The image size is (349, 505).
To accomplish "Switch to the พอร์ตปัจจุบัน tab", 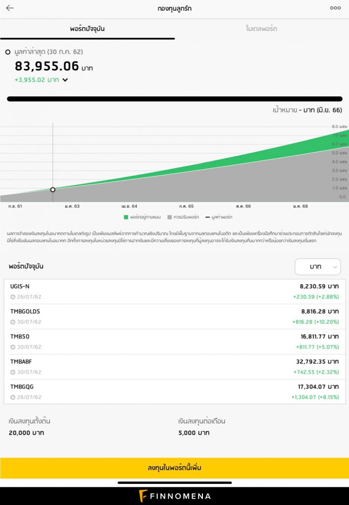I will pyautogui.click(x=87, y=29).
